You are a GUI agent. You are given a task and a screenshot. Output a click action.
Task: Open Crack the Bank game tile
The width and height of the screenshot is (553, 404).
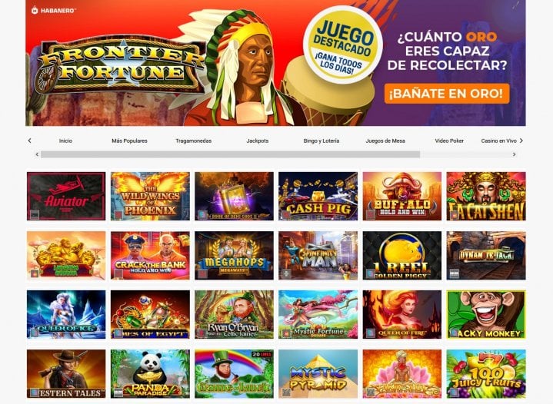[x=150, y=255]
